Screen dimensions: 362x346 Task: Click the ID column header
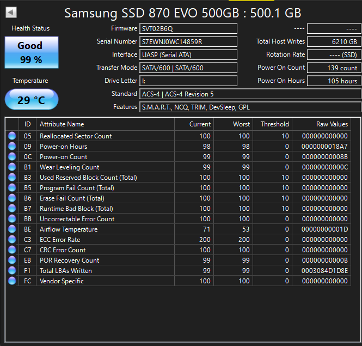[27, 124]
